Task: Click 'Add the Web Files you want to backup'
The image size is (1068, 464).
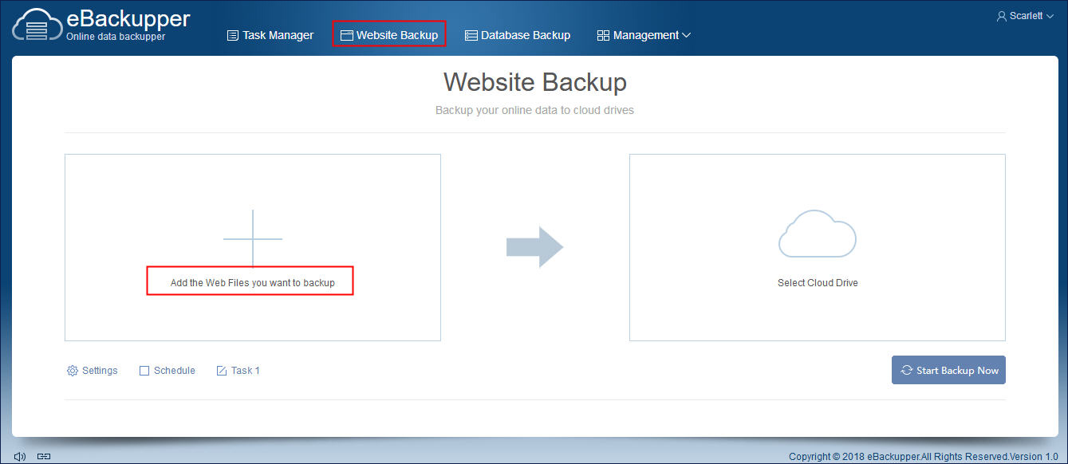Action: pyautogui.click(x=253, y=283)
